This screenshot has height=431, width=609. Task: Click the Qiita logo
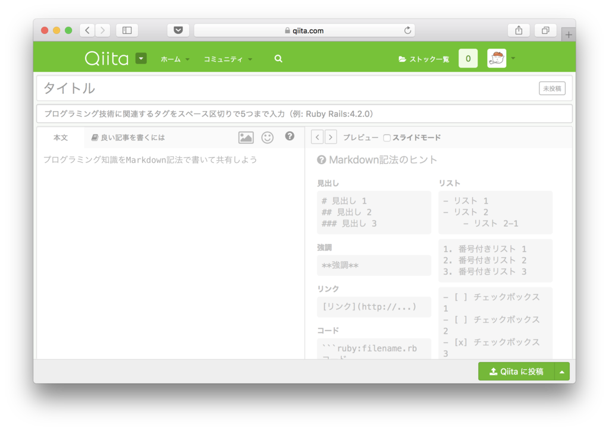(x=106, y=59)
